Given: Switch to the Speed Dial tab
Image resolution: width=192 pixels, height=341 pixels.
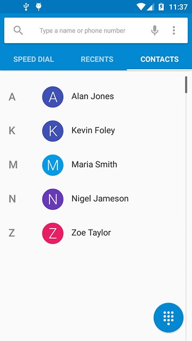Looking at the screenshot, I should [x=34, y=59].
